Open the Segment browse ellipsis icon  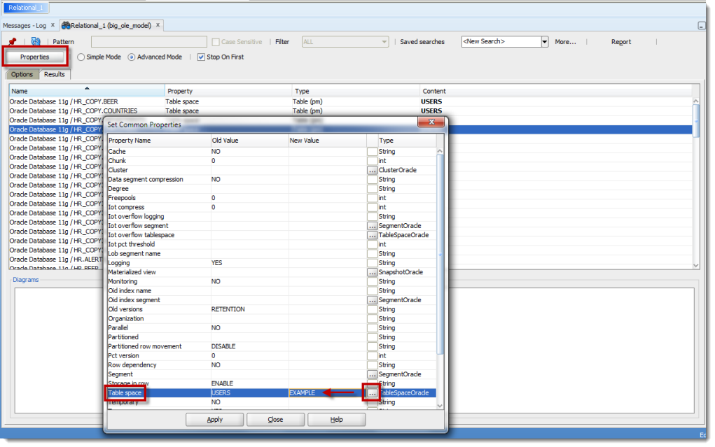(373, 374)
